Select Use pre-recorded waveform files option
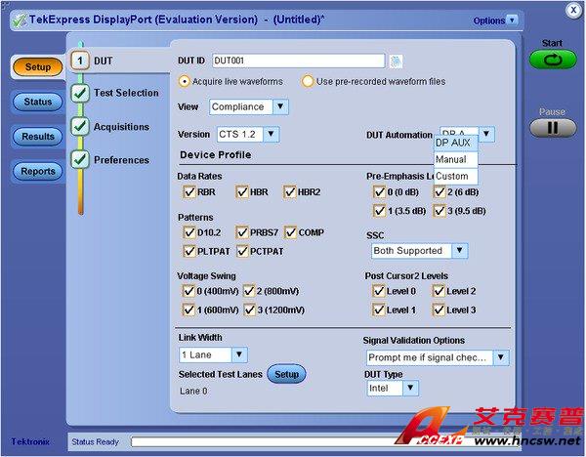 [308, 81]
